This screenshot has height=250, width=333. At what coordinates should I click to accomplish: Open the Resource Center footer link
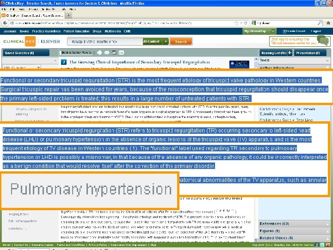point(42,245)
